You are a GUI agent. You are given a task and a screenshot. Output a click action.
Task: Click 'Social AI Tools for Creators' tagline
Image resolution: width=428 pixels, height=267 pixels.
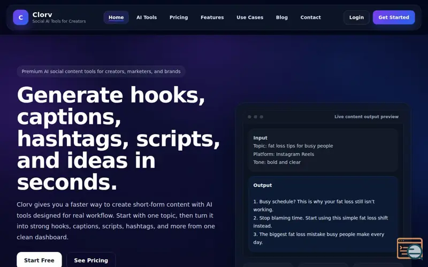[x=59, y=21]
